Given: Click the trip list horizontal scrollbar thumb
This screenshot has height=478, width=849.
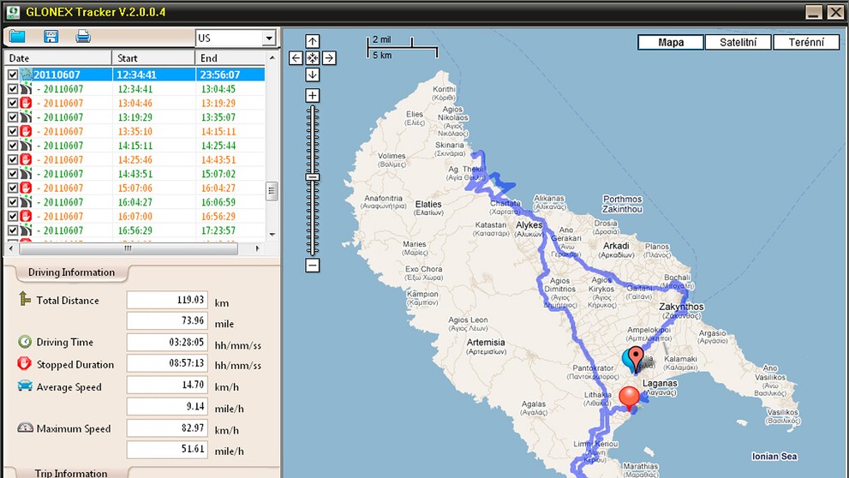Looking at the screenshot, I should (129, 248).
